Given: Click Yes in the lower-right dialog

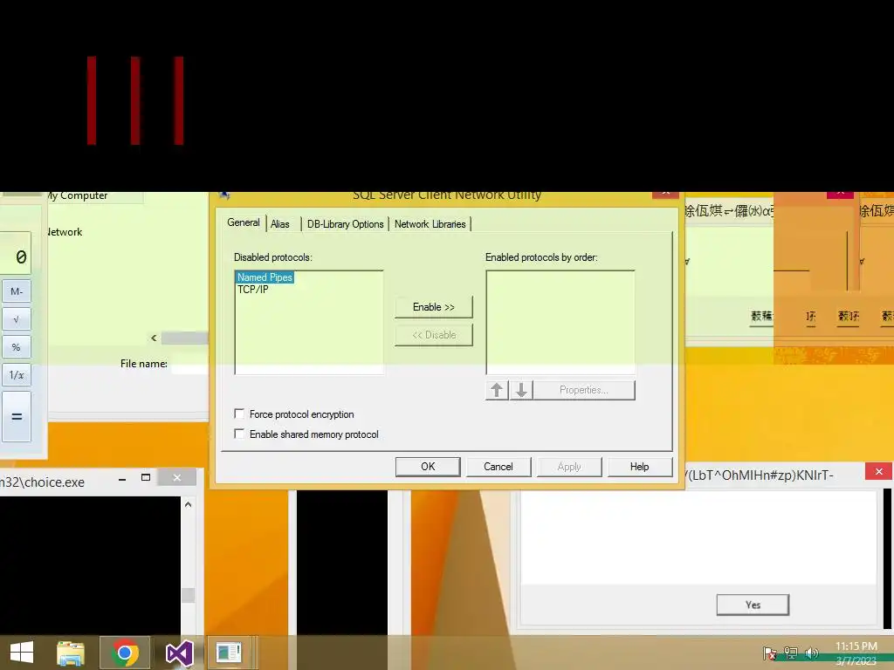Looking at the screenshot, I should coord(753,605).
